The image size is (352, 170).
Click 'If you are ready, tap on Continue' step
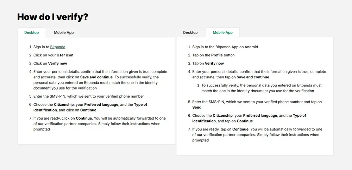pyautogui.click(x=257, y=135)
